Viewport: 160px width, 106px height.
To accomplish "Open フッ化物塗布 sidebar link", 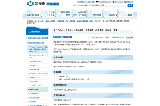I will click(x=34, y=81).
